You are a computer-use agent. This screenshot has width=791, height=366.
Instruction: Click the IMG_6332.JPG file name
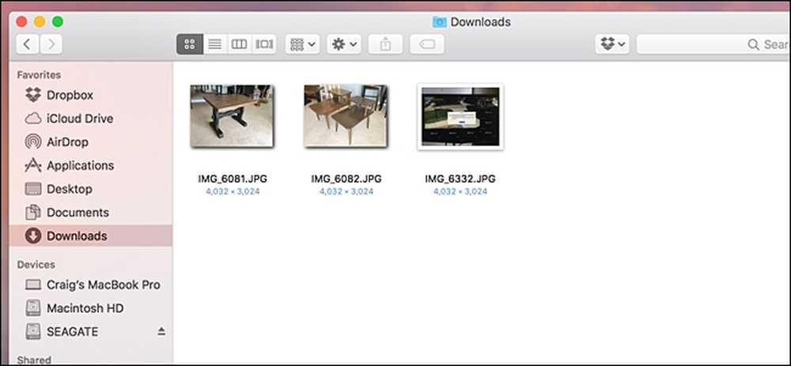[x=460, y=179]
